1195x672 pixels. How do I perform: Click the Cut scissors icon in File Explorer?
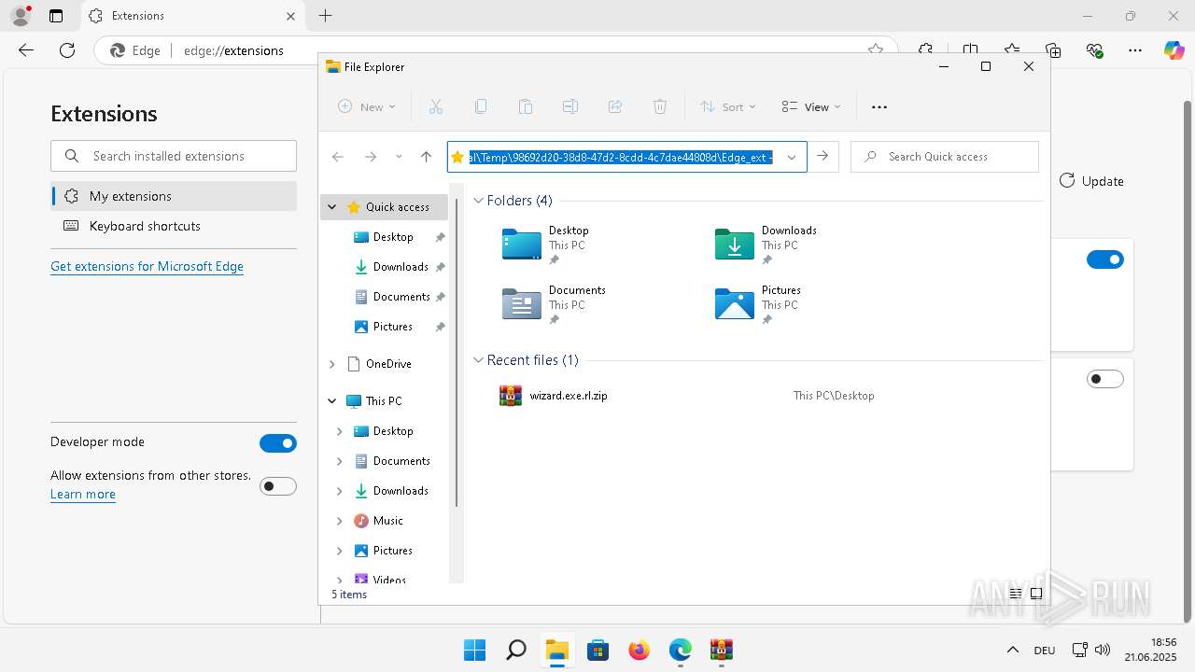[x=435, y=106]
